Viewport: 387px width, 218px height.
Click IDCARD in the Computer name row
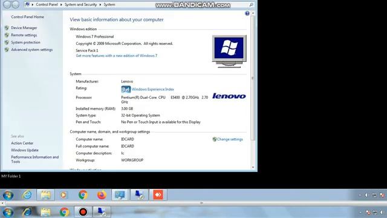[128, 139]
